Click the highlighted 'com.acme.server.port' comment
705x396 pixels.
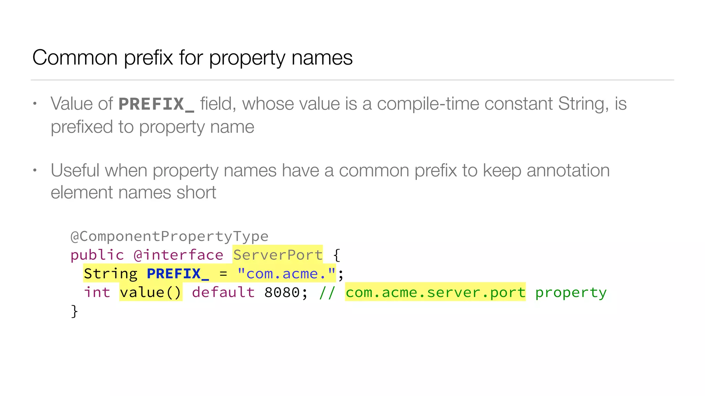(435, 292)
